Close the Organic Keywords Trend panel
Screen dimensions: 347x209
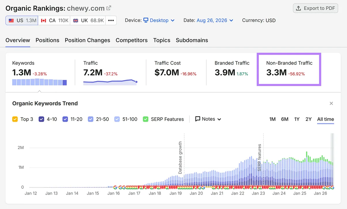click(331, 103)
